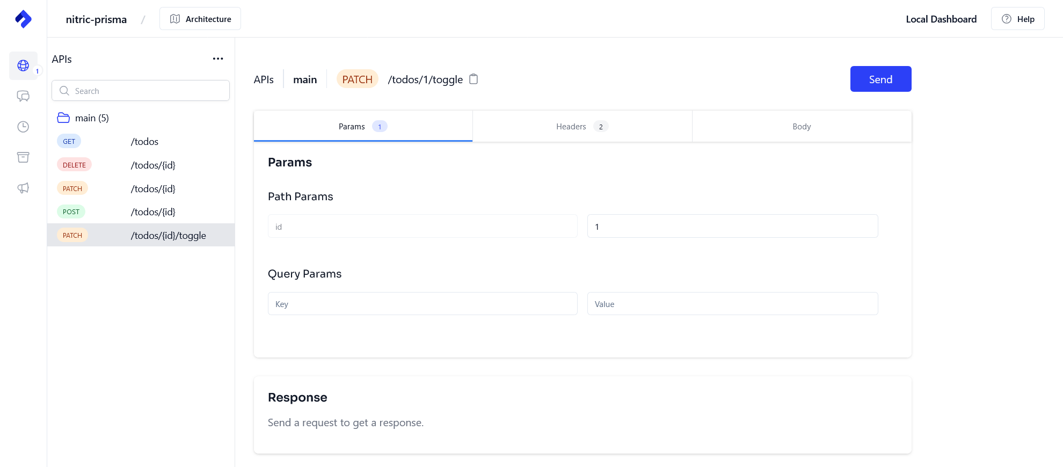The image size is (1063, 467).
Task: Click the query params Key field
Action: (x=423, y=304)
